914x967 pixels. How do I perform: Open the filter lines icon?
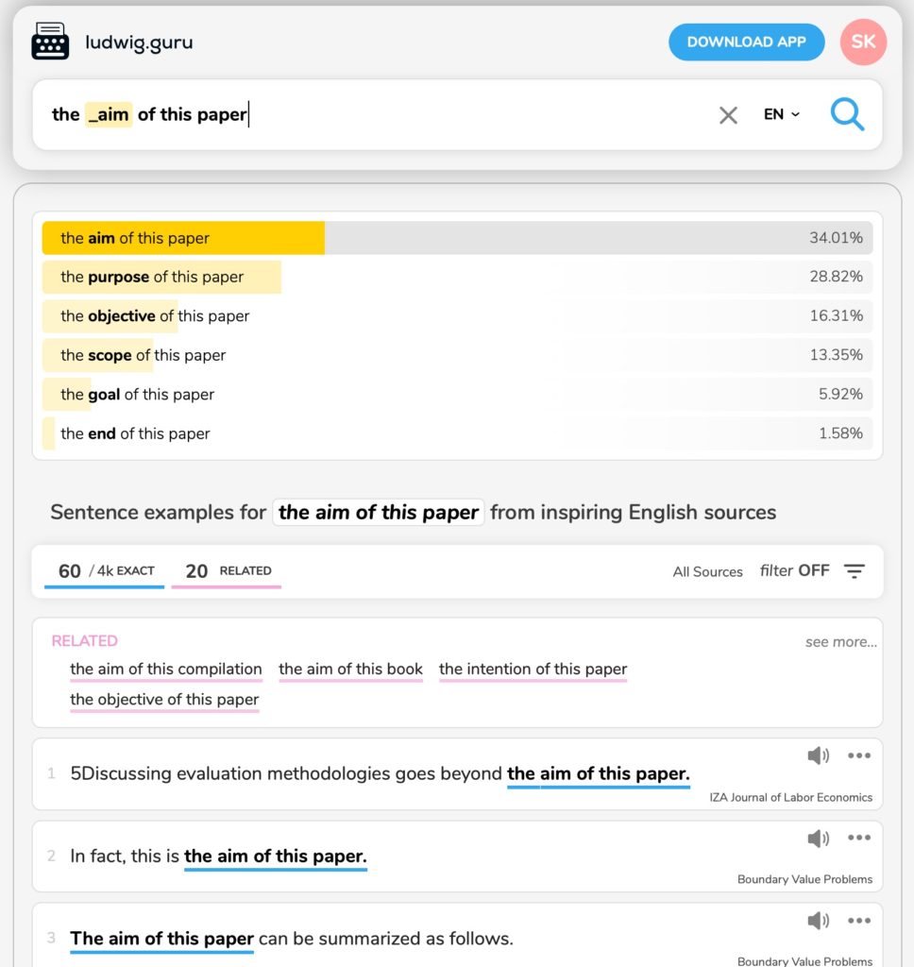coord(855,571)
